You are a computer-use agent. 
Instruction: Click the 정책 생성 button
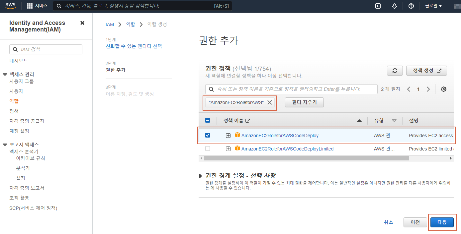[x=426, y=71]
